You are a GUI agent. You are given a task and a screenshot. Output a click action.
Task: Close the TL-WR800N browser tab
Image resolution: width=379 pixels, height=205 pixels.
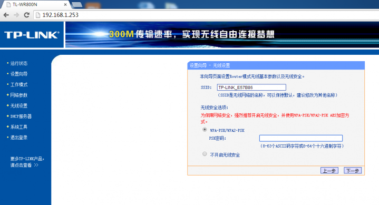[x=65, y=5]
